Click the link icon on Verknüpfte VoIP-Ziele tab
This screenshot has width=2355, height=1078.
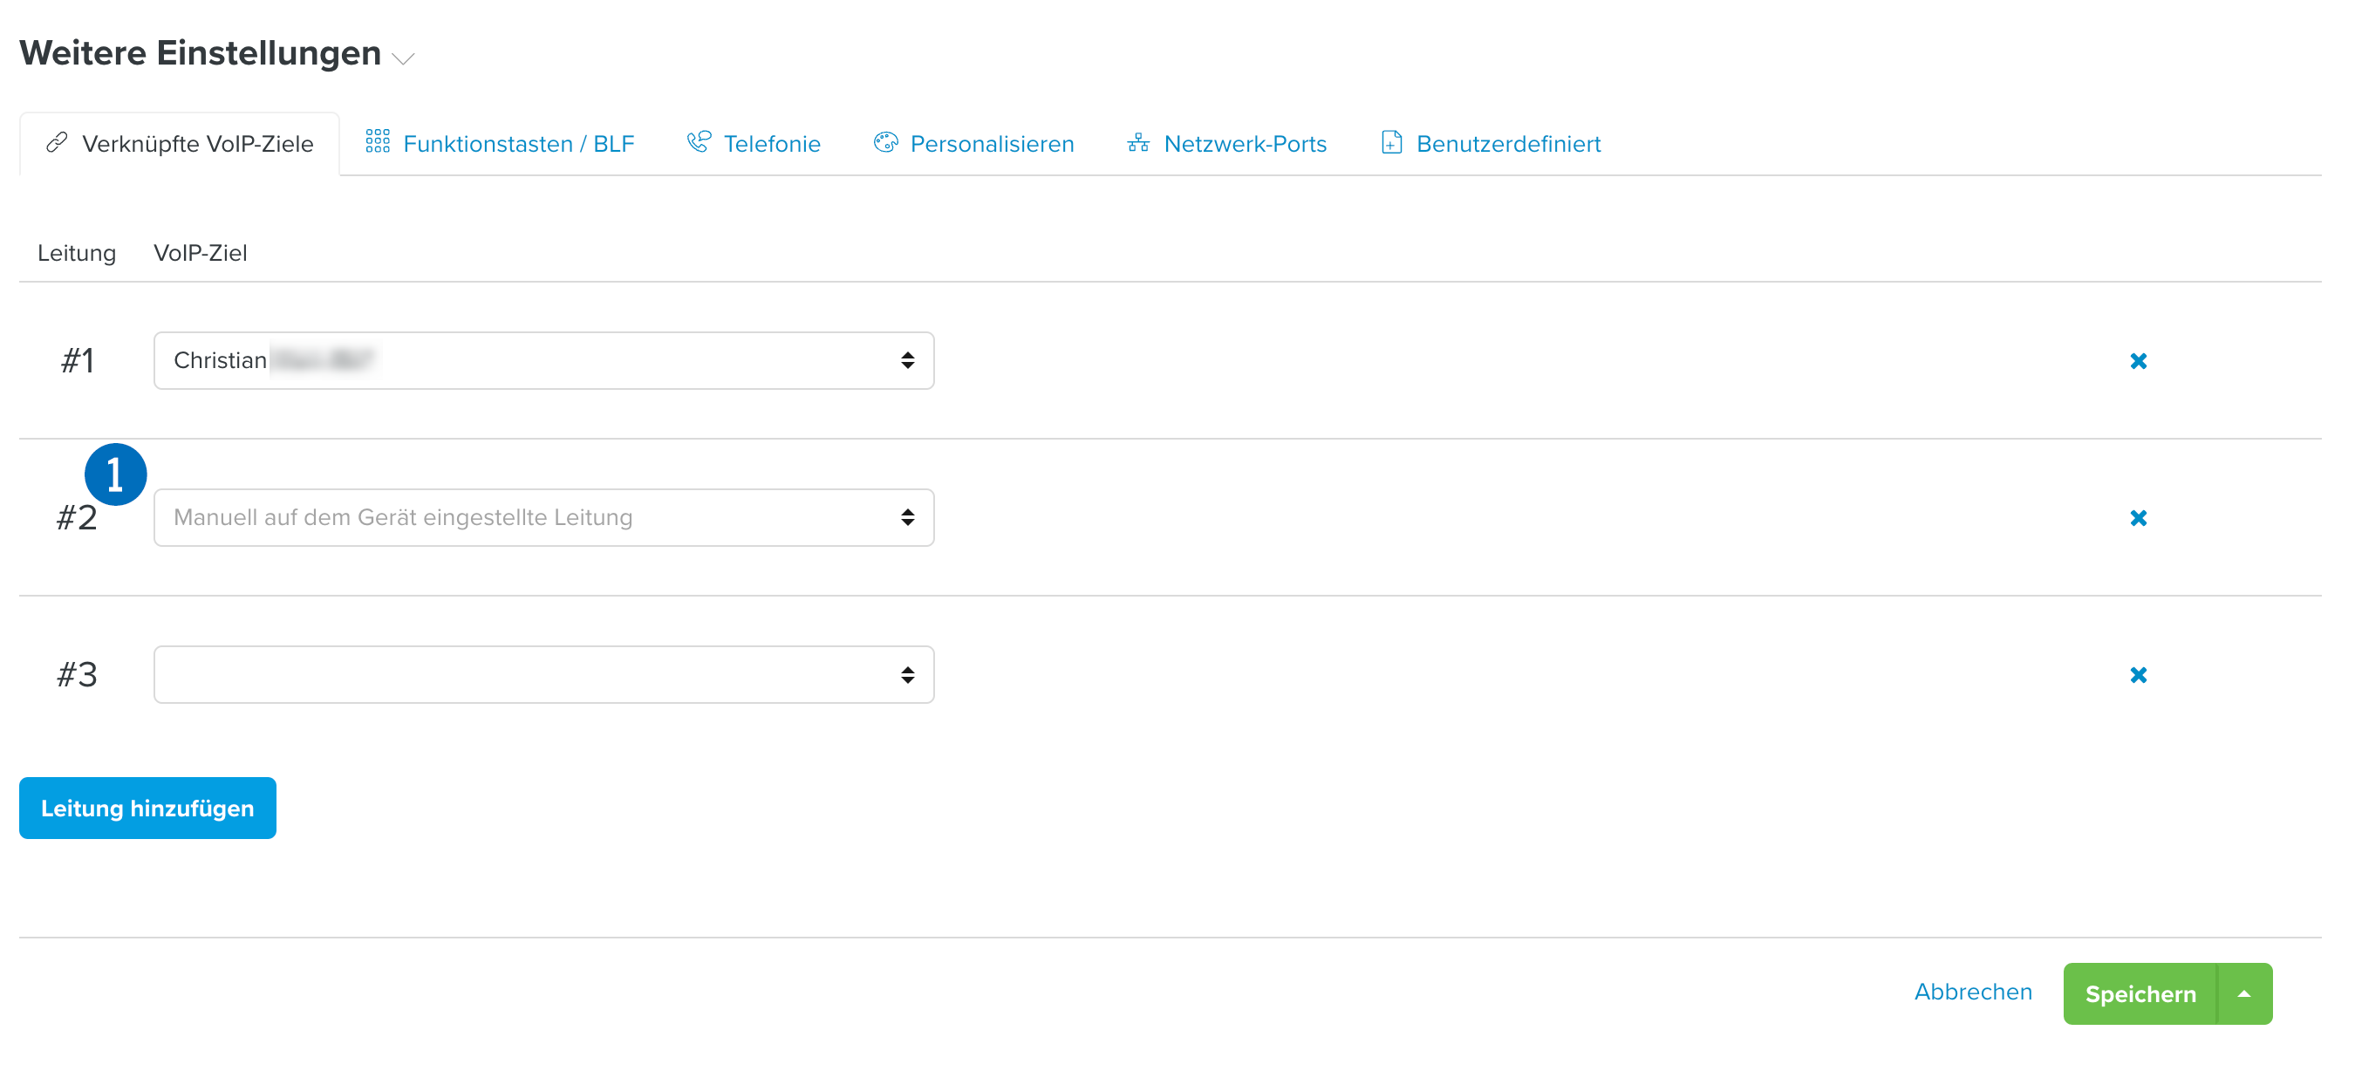click(x=57, y=143)
